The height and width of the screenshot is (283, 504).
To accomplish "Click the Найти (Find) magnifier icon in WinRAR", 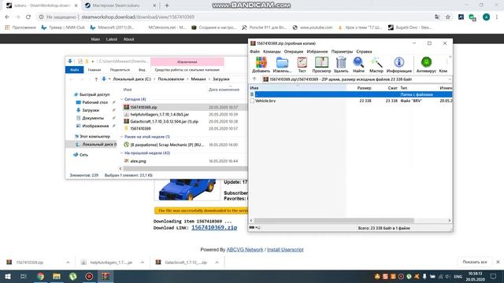I will 358,64.
